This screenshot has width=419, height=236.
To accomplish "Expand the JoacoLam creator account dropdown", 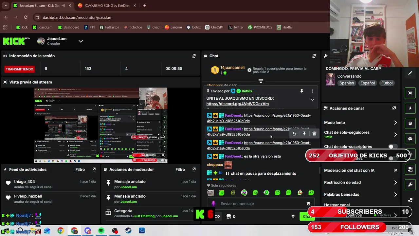I will [x=81, y=41].
